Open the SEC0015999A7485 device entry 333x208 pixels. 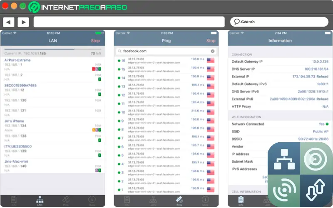[53, 90]
